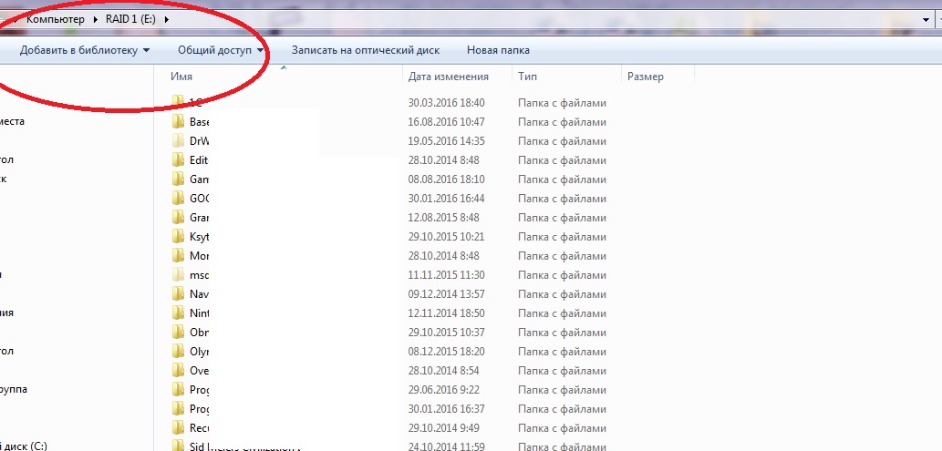This screenshot has height=451, width=942.
Task: Click the folder name 'Edit'
Action: [x=199, y=160]
